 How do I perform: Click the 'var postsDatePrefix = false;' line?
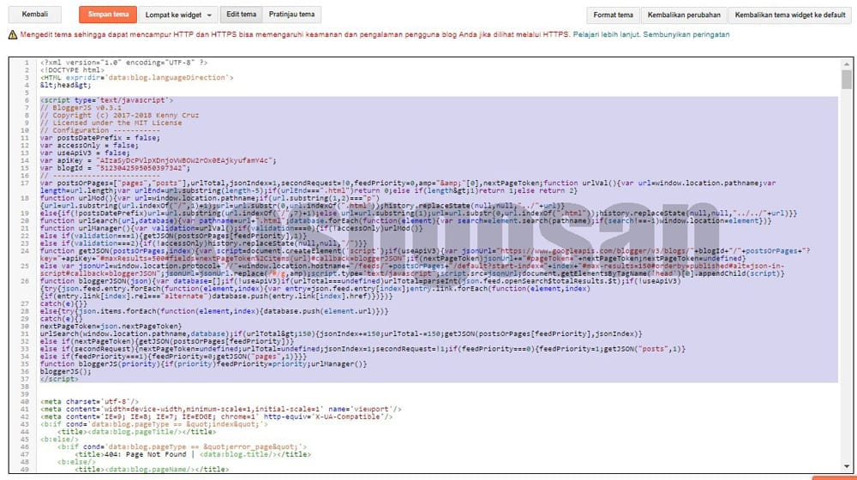tap(100, 138)
